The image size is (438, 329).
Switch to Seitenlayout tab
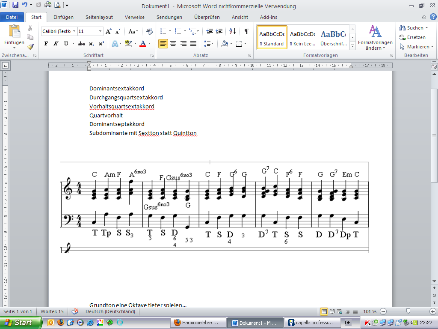(99, 17)
